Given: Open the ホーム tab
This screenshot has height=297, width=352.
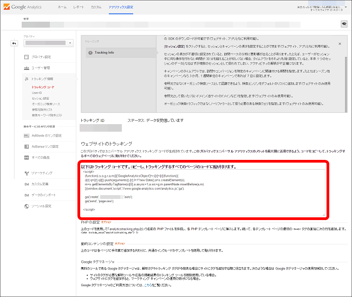Looking at the screenshot, I should (62, 7).
